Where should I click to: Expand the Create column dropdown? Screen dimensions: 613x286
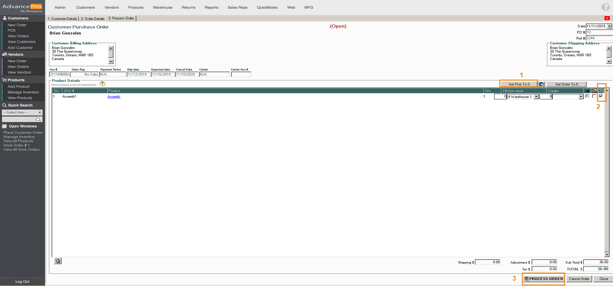tap(581, 97)
